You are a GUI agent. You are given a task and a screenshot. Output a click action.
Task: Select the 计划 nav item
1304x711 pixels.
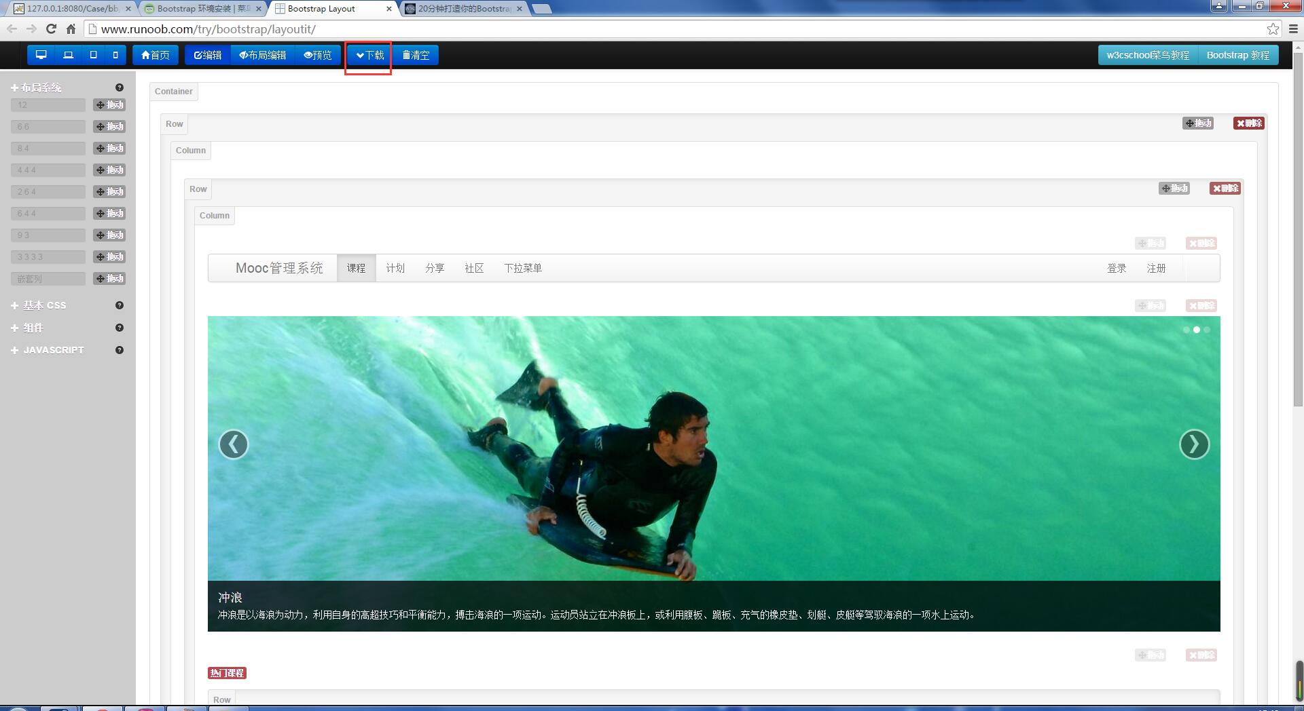[395, 268]
